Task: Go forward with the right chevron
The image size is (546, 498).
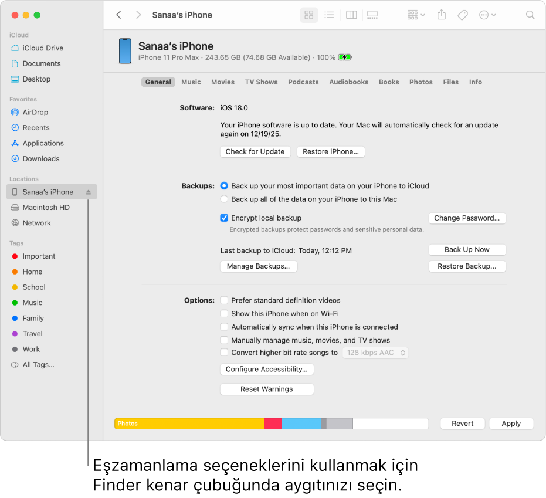Action: pos(138,15)
